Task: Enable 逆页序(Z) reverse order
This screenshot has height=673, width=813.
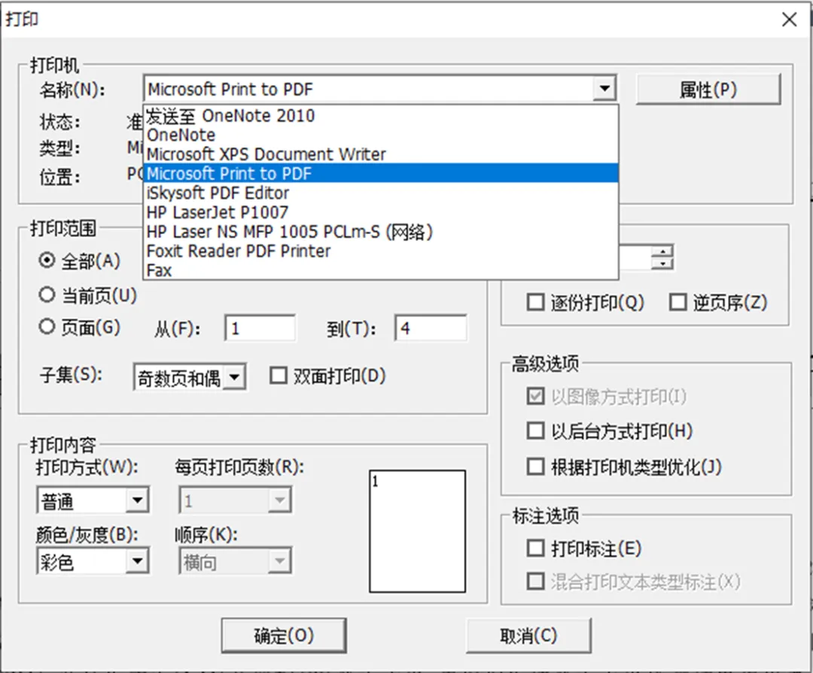Action: point(718,303)
